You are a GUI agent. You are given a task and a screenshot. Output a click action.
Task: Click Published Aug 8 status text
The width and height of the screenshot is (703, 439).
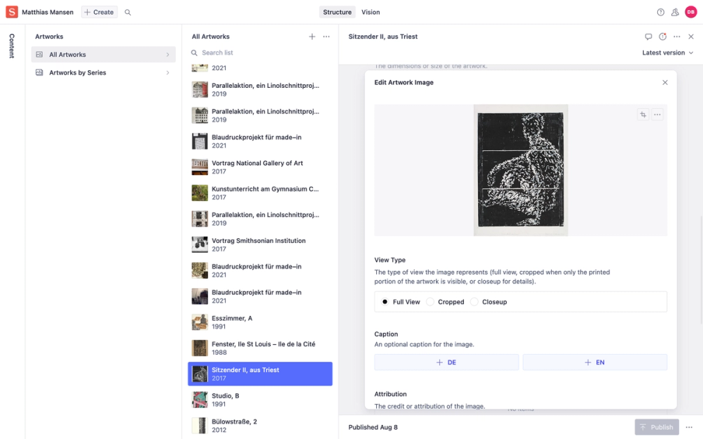[373, 427]
